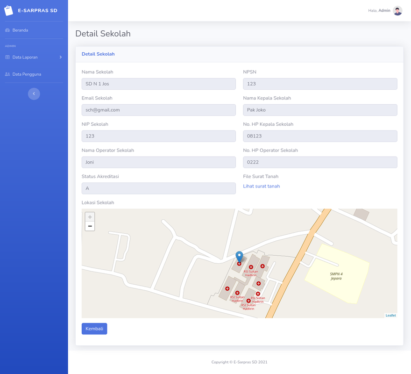Click the Copyright E-Sarpras SD 2021 footer text
This screenshot has width=411, height=374.
click(239, 362)
